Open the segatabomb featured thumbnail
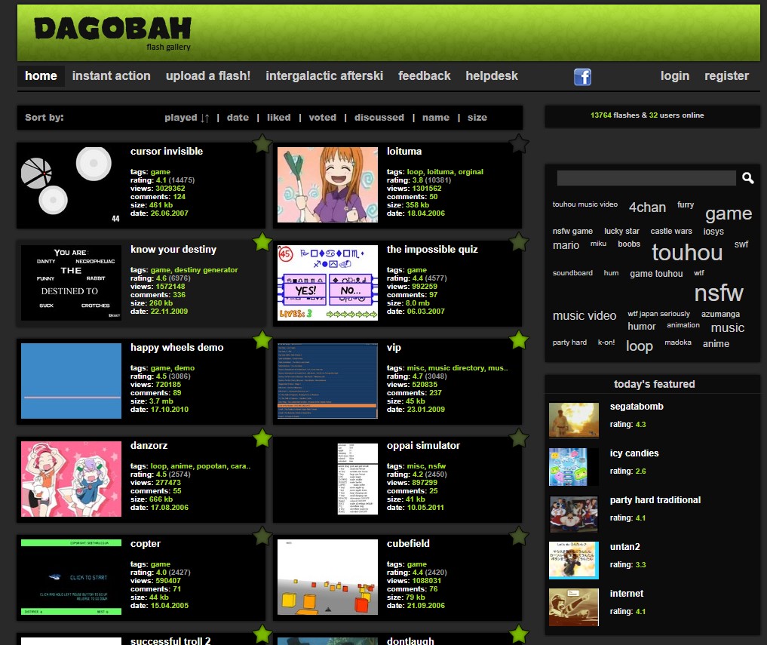Image resolution: width=767 pixels, height=645 pixels. coord(573,420)
